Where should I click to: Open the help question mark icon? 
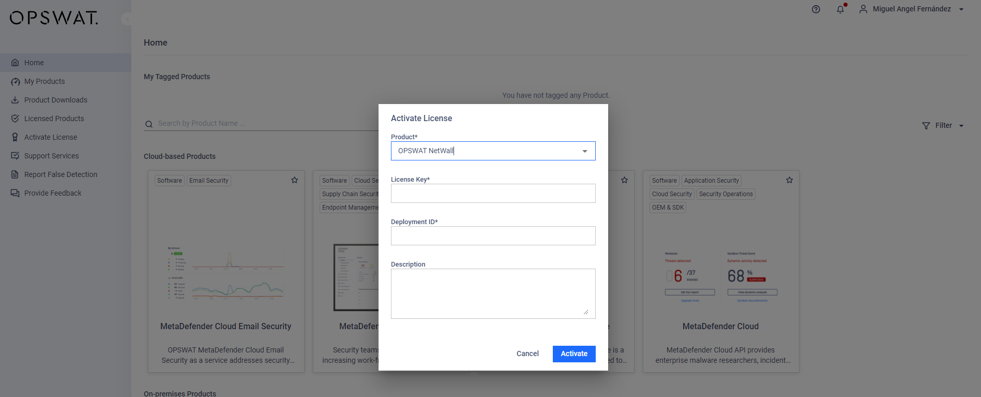click(x=816, y=9)
